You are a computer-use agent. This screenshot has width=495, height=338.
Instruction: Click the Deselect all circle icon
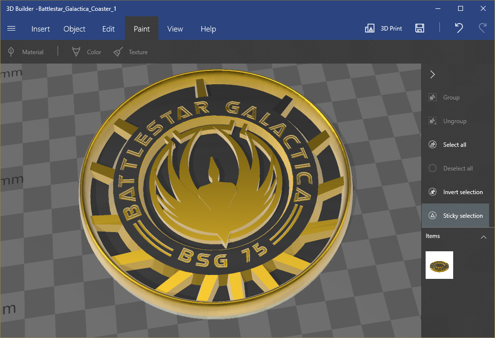click(433, 168)
